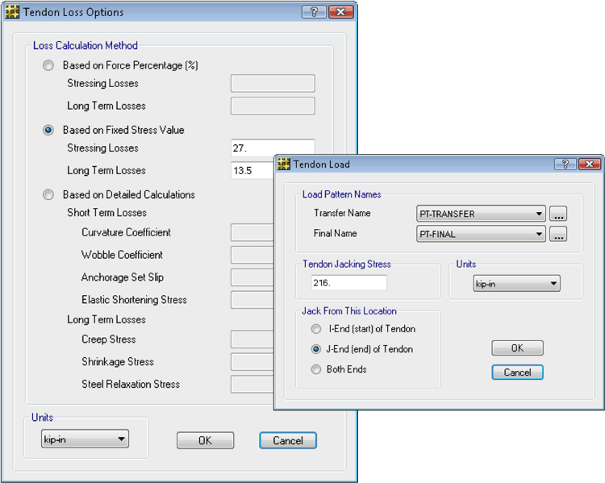Open the Transfer Name dropdown
Viewport: 605px width, 483px height.
[481, 214]
